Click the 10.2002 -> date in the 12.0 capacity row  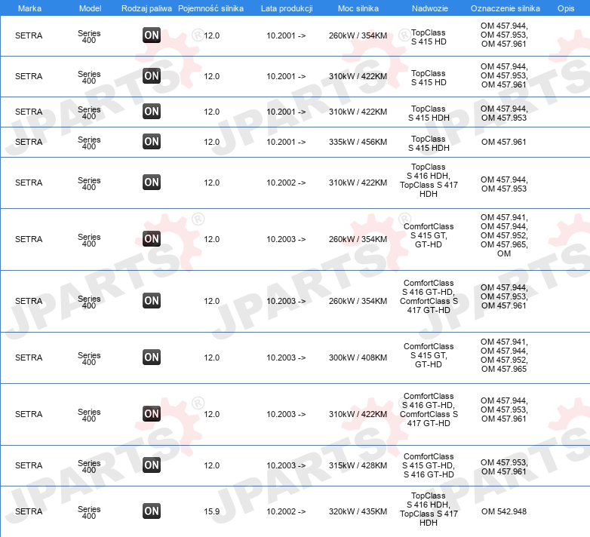click(286, 183)
